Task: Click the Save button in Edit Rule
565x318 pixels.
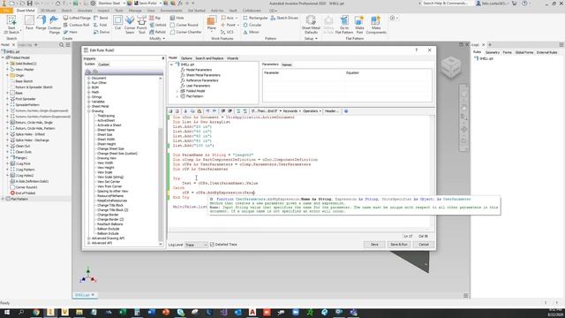Action: (374, 245)
